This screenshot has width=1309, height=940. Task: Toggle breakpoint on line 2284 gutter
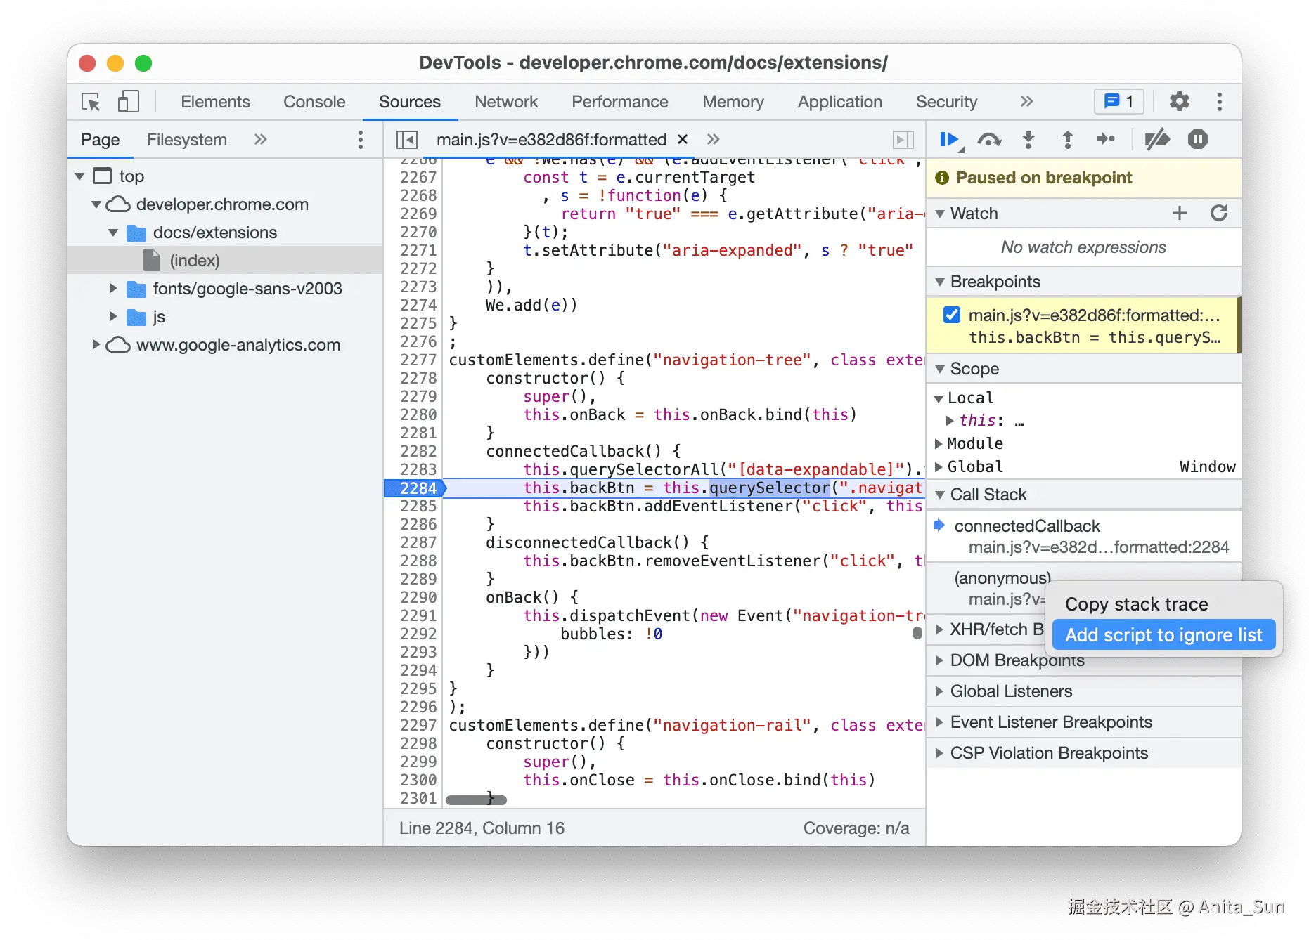point(416,488)
